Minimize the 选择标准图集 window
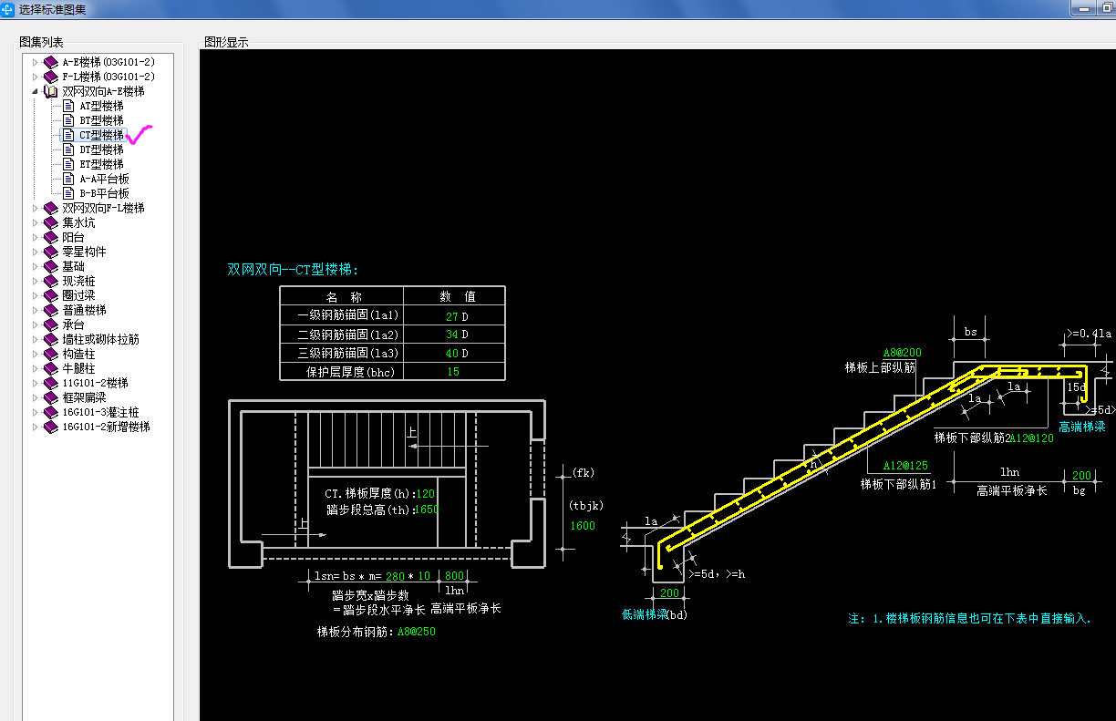This screenshot has height=721, width=1116. coord(1085,6)
